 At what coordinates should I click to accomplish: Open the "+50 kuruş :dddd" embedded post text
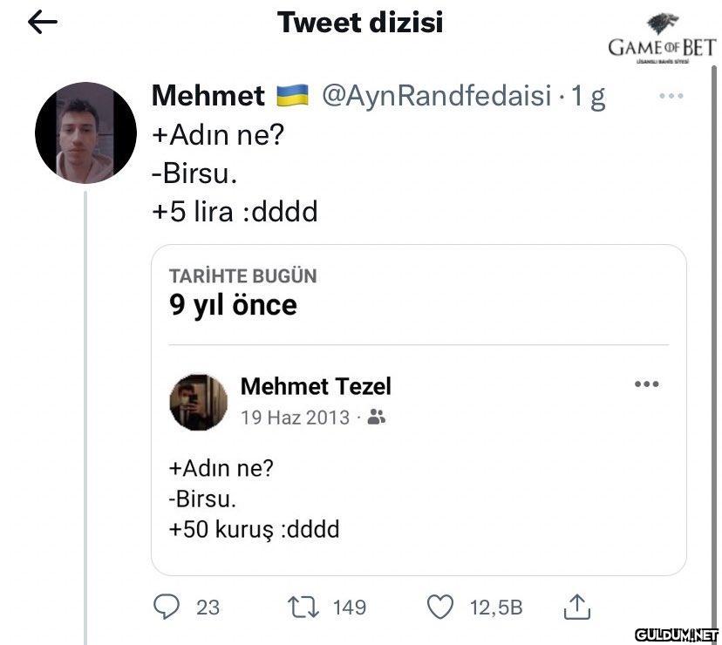(x=254, y=529)
